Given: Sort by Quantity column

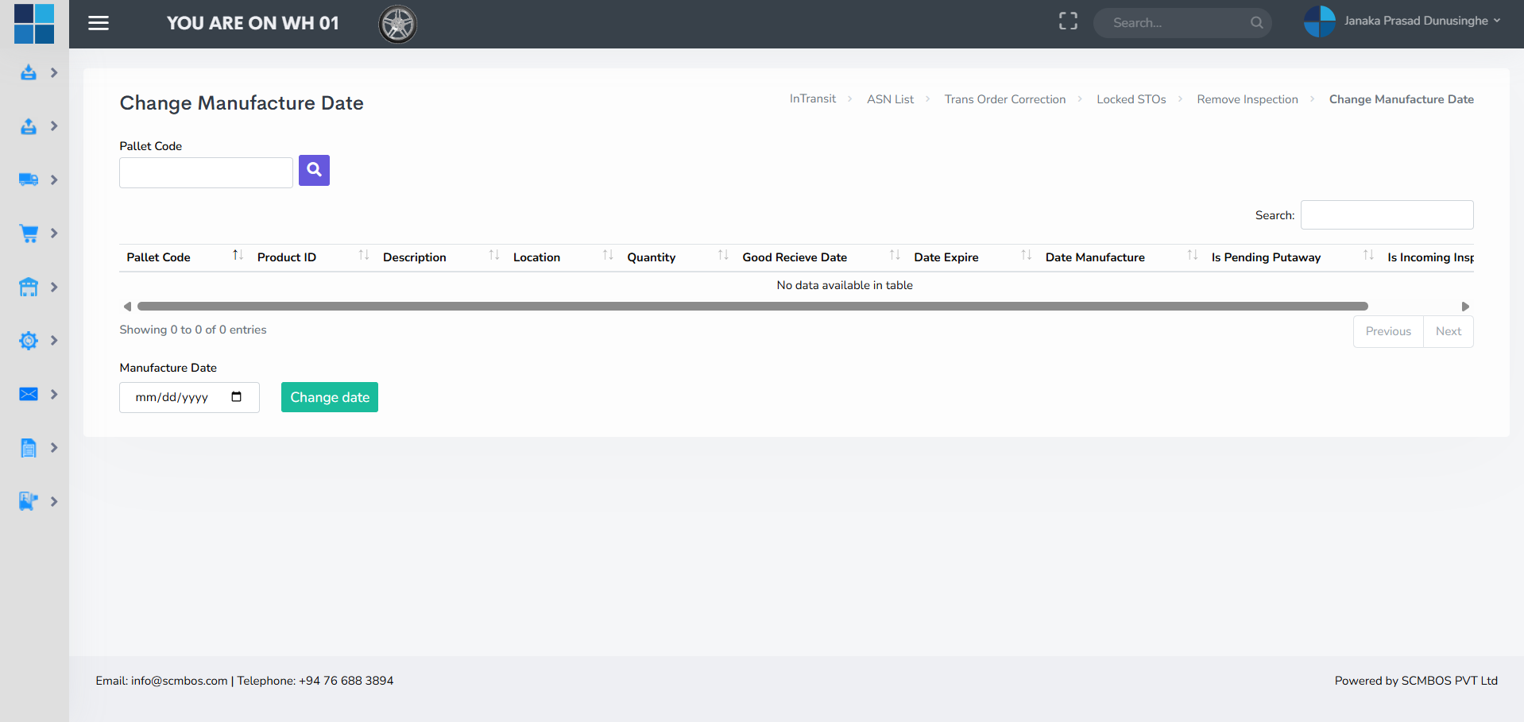Looking at the screenshot, I should tap(677, 257).
